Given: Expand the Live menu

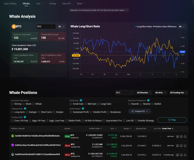Looking at the screenshot, I should click(x=39, y=3).
